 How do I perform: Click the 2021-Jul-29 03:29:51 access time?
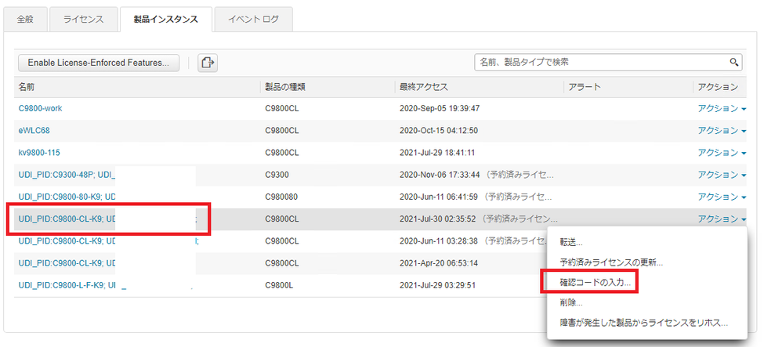pyautogui.click(x=439, y=285)
